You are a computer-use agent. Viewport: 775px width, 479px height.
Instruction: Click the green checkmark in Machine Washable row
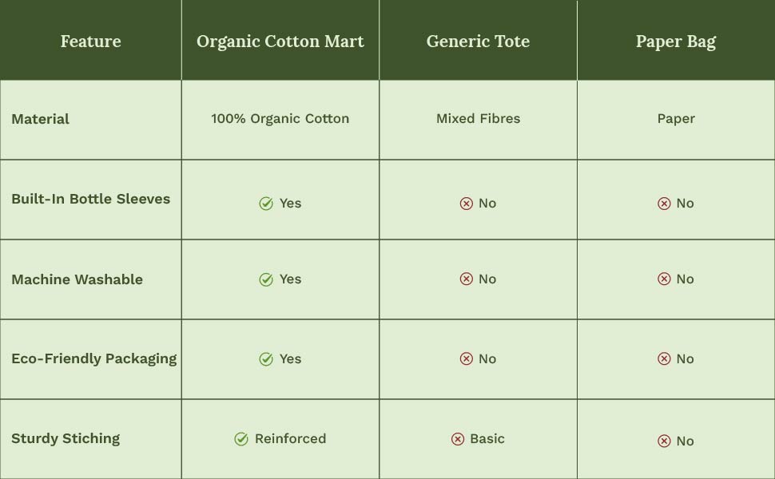(x=266, y=279)
